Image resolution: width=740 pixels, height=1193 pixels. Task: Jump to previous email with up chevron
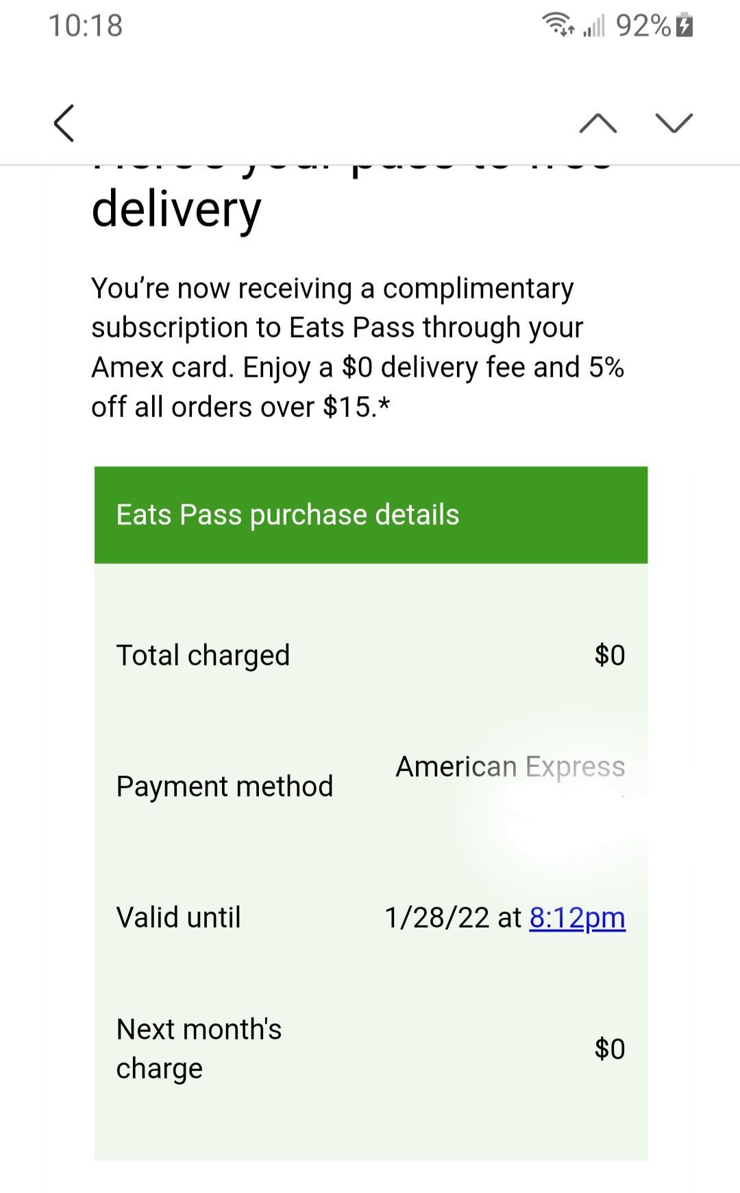(597, 123)
